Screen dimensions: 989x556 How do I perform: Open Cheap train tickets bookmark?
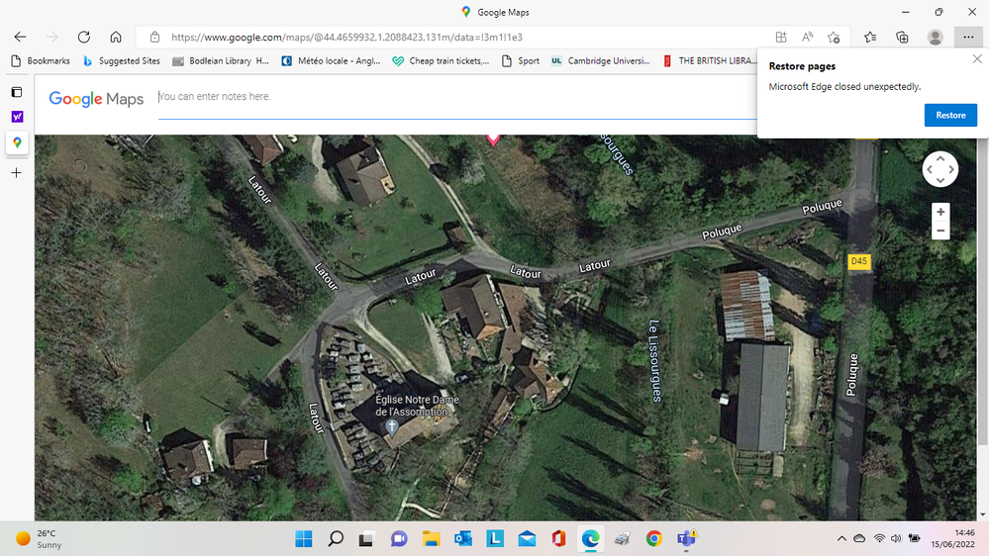pos(441,60)
